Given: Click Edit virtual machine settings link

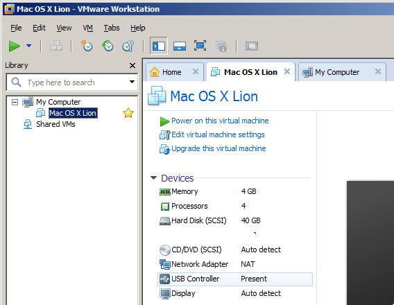Looking at the screenshot, I should point(218,134).
